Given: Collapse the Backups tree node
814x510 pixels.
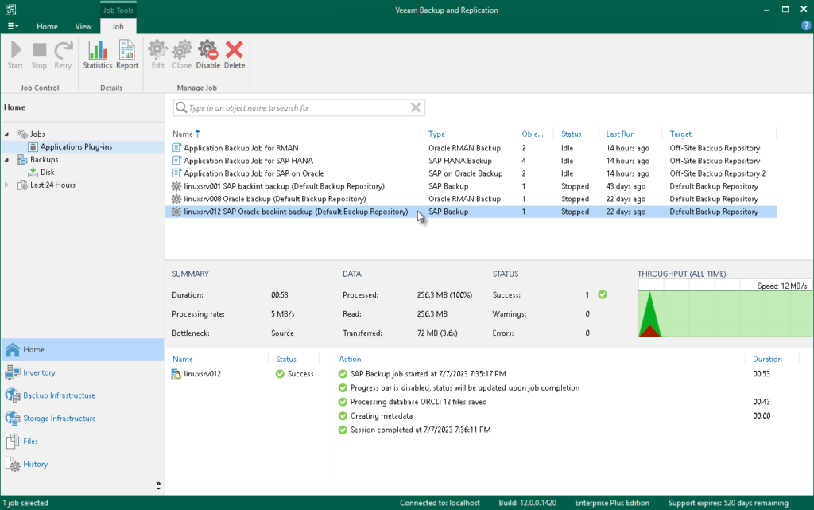Looking at the screenshot, I should pyautogui.click(x=6, y=159).
